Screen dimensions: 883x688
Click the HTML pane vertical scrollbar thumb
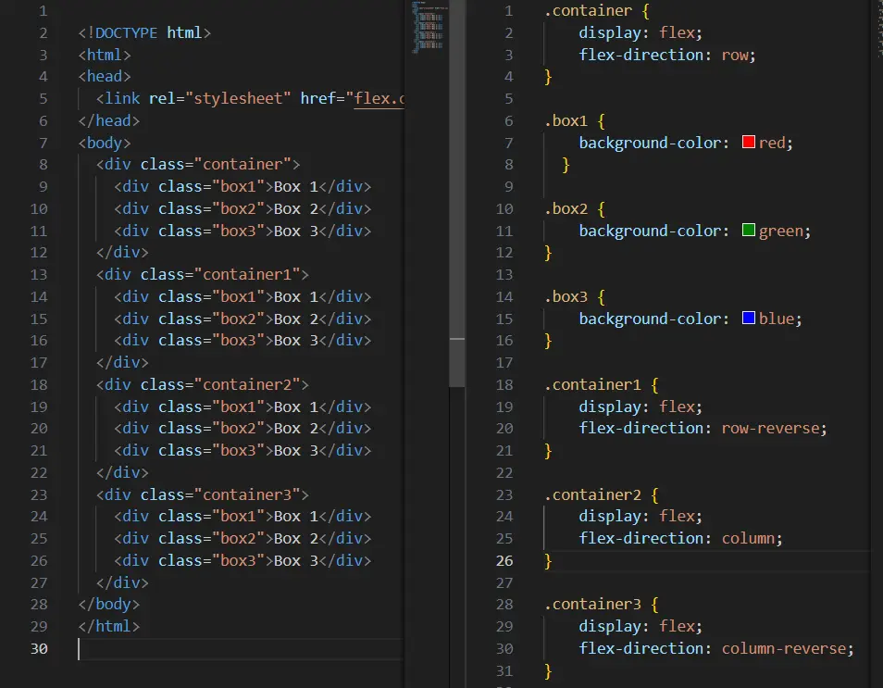[457, 194]
